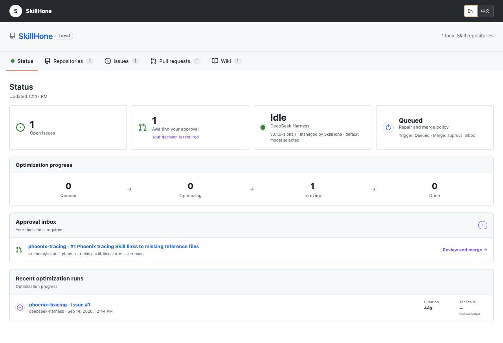Open the phoenix-tracing #1 approval link
The width and height of the screenshot is (503, 343).
point(114,247)
